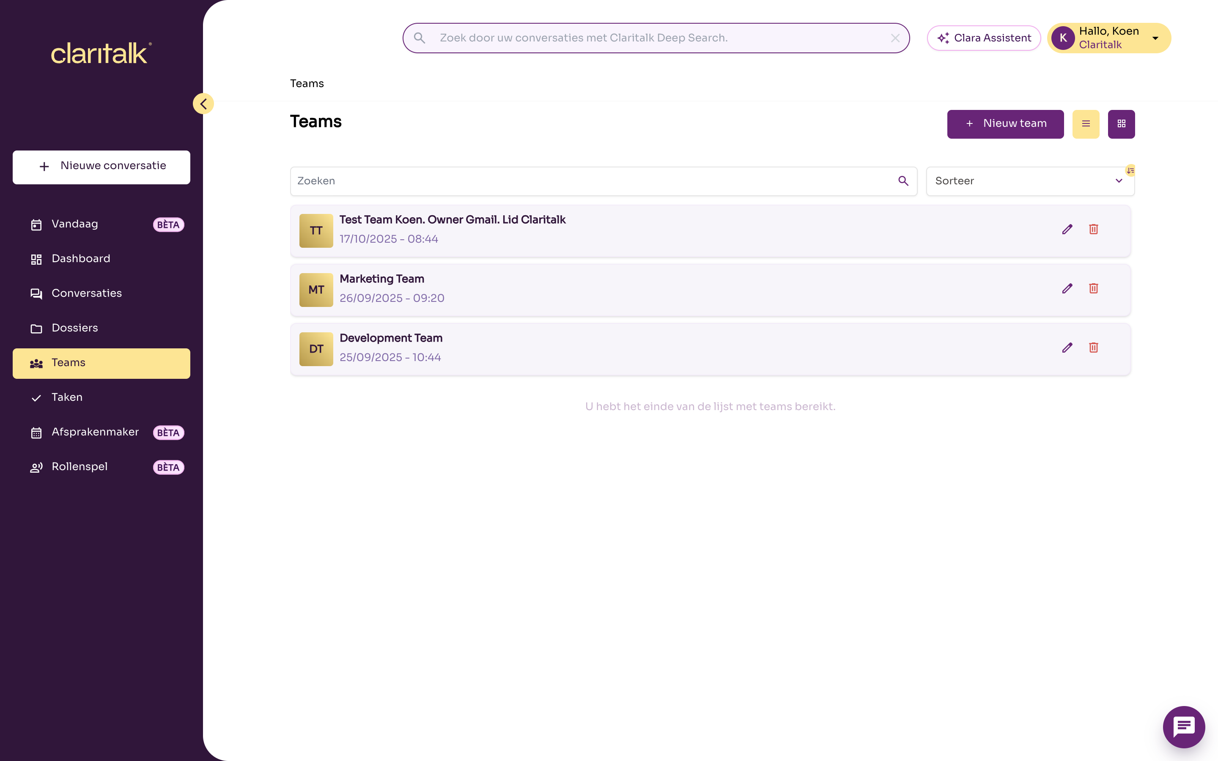Switch to list view
1218x761 pixels.
pyautogui.click(x=1086, y=124)
